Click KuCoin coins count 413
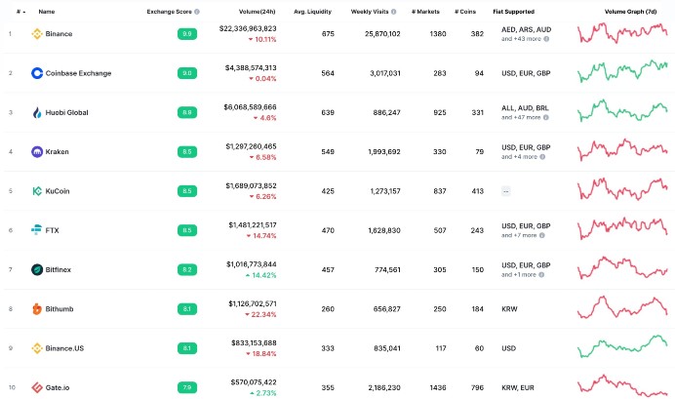Screen dimensions: 675x399 click(x=477, y=191)
